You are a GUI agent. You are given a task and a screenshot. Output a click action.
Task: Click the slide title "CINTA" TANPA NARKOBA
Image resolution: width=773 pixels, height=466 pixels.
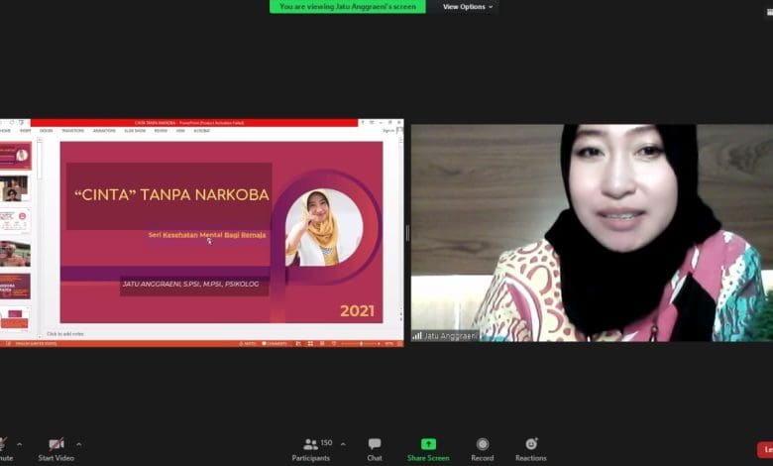coord(171,194)
